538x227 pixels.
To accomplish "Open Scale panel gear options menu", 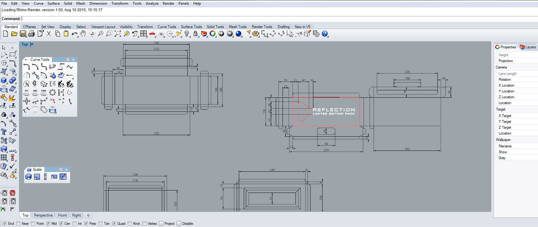I will pyautogui.click(x=61, y=169).
